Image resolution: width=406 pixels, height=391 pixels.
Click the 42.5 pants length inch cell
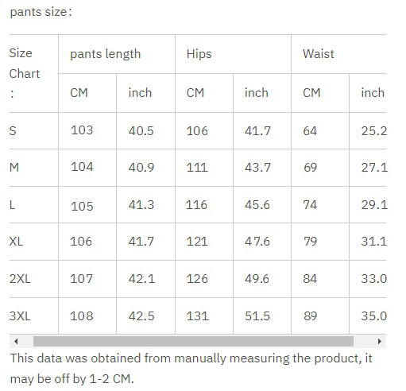click(x=145, y=316)
